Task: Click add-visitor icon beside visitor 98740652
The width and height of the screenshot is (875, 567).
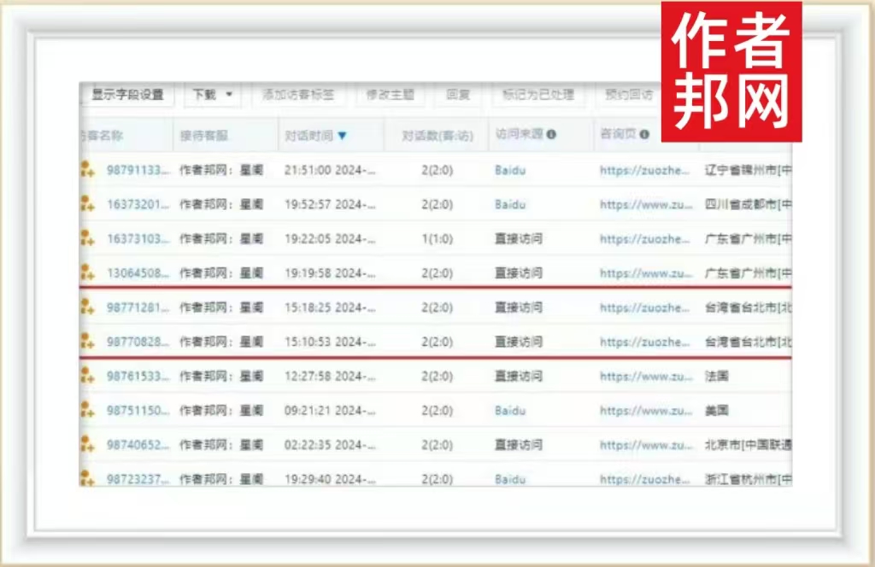Action: point(87,445)
